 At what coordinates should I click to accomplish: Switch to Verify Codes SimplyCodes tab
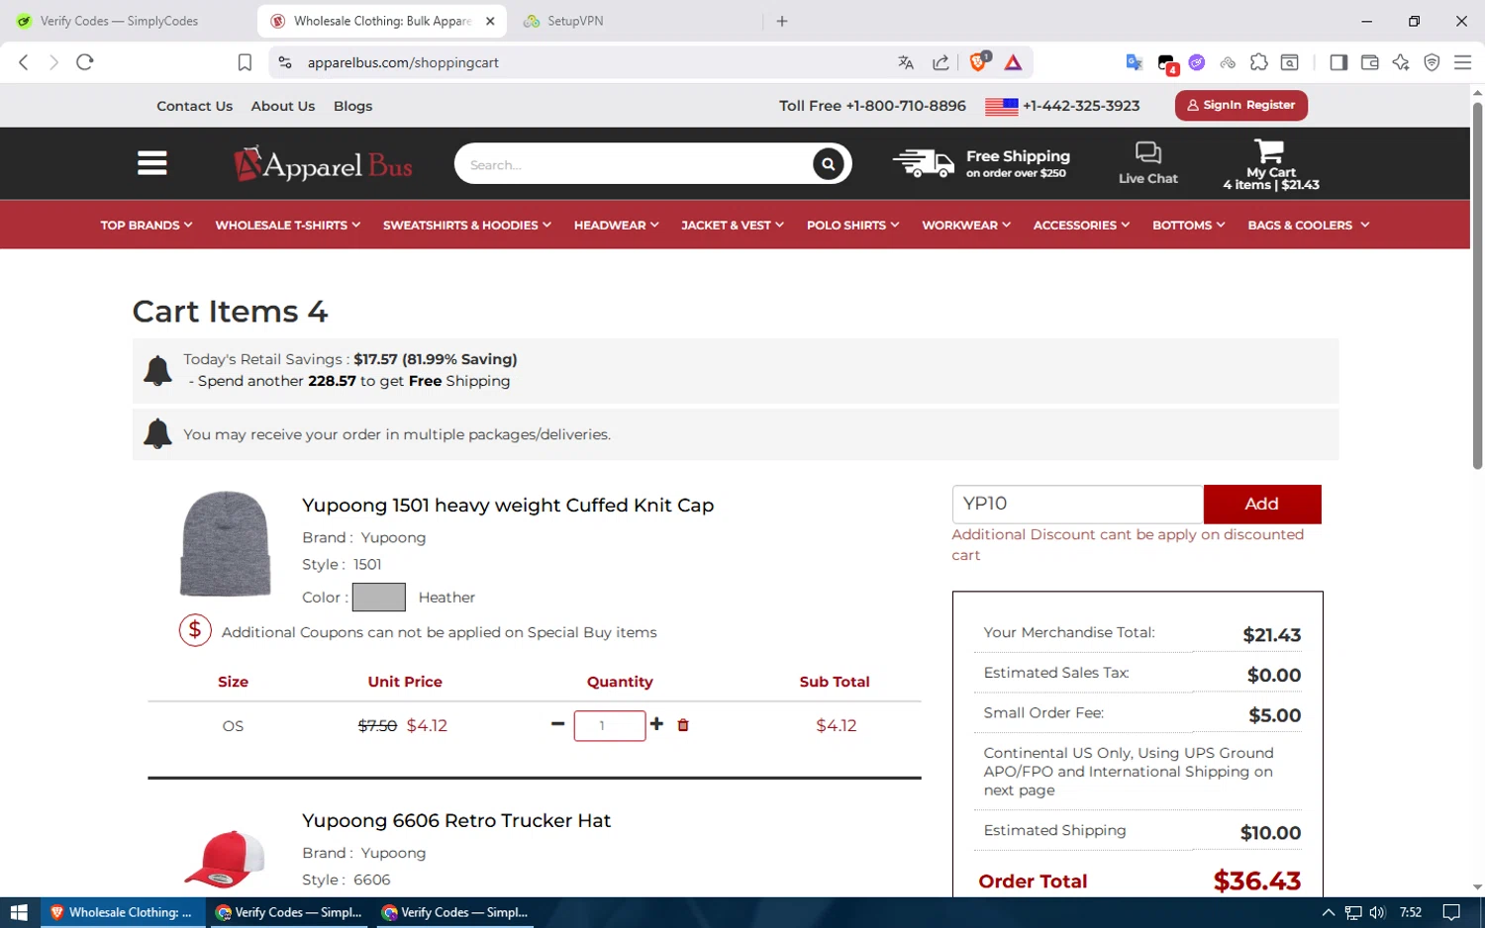click(x=119, y=21)
